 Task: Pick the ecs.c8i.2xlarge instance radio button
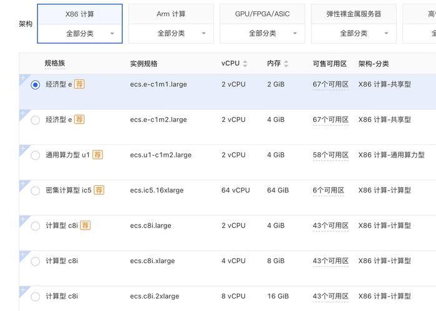[36, 297]
